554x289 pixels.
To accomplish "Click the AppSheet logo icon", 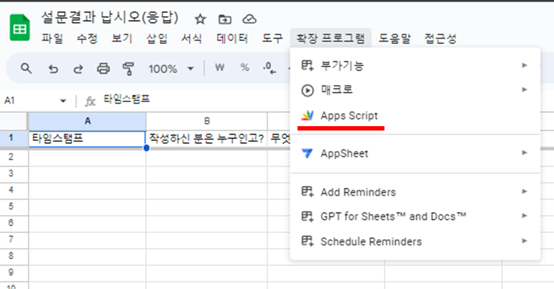I will point(307,153).
